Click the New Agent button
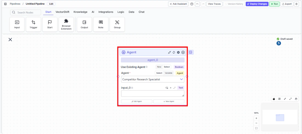302x134 pixels. point(169,101)
